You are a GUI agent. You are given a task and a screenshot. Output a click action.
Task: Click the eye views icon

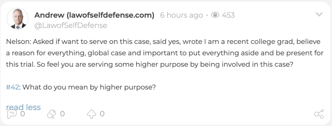tap(215, 15)
